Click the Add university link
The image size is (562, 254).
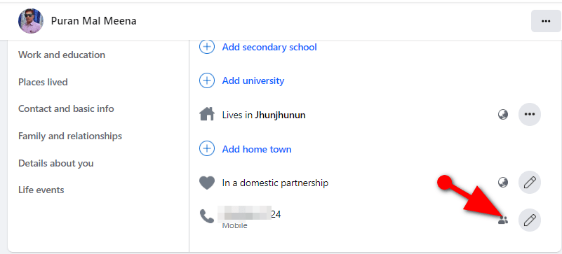click(253, 80)
